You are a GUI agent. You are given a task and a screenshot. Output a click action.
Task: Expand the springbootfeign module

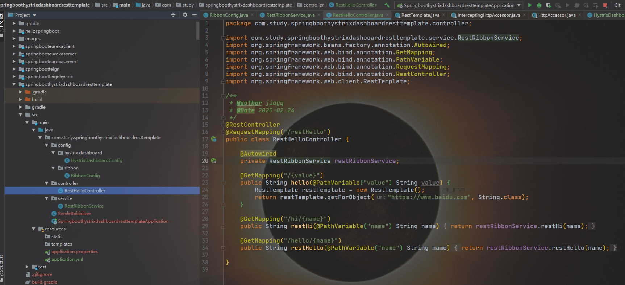pyautogui.click(x=14, y=69)
